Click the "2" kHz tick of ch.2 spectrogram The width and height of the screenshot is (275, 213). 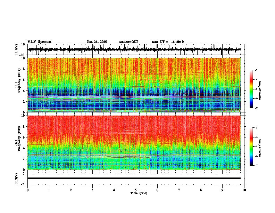pyautogui.click(x=24, y=159)
